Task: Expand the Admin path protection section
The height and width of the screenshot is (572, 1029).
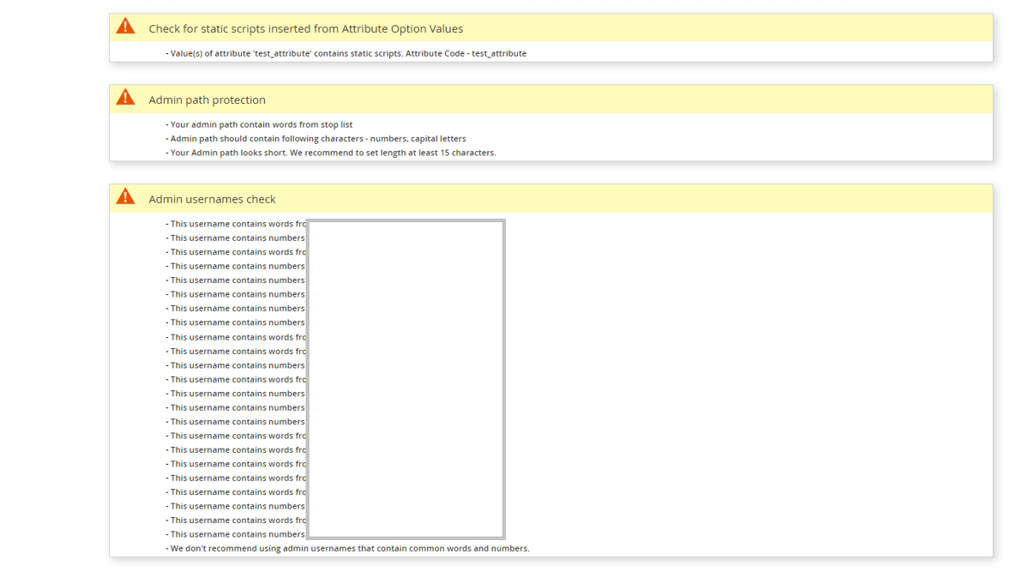Action: pos(207,99)
